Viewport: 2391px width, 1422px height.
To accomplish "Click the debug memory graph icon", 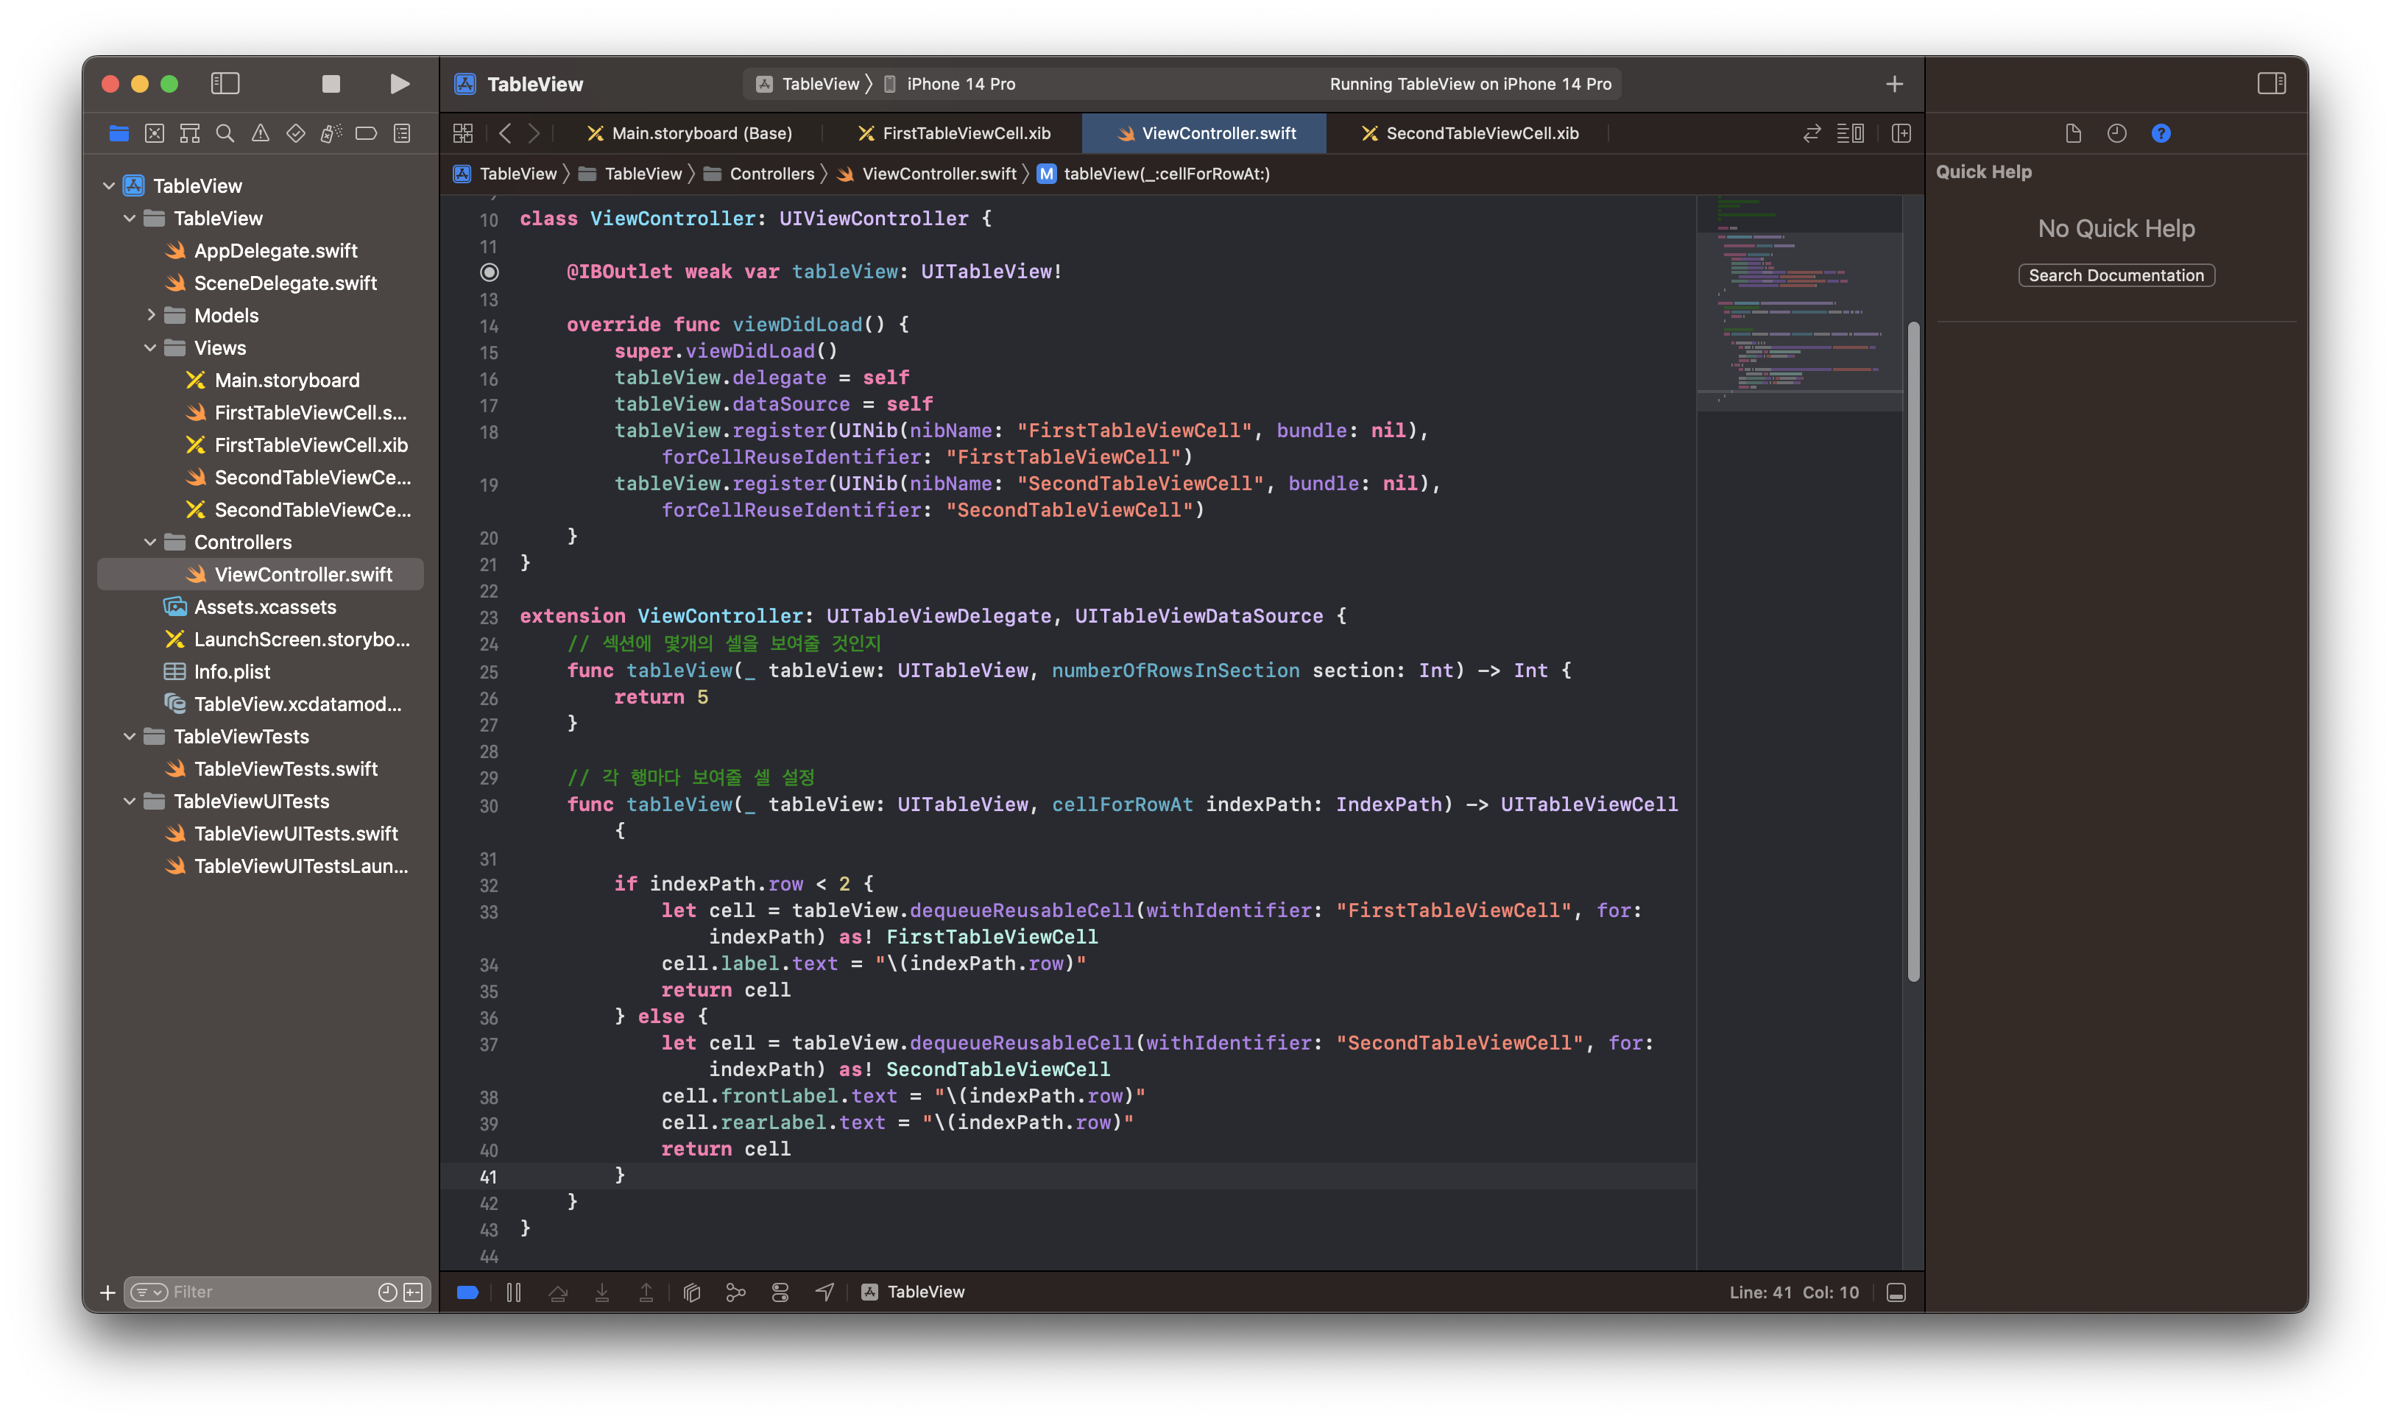I will [x=736, y=1292].
